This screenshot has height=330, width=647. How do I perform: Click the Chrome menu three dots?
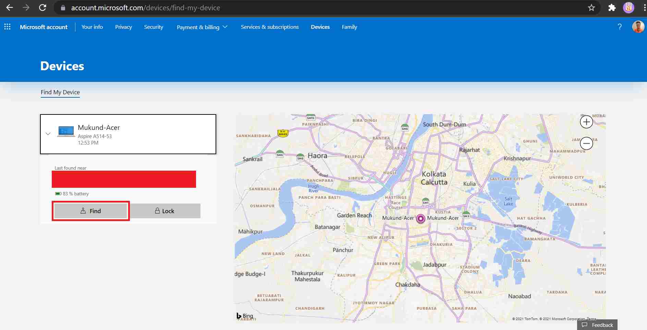click(645, 8)
